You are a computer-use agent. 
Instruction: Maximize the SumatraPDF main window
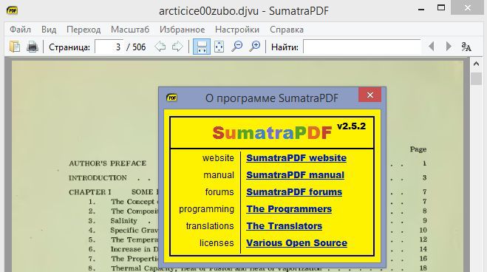point(441,8)
